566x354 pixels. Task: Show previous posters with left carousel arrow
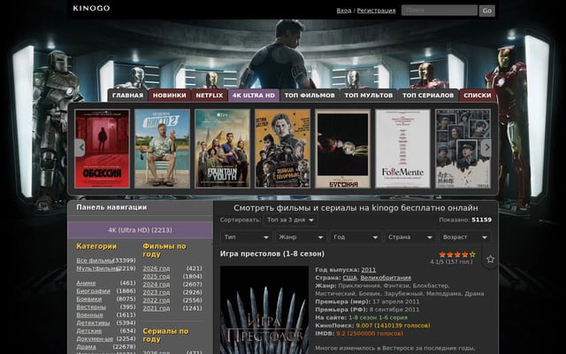[80, 148]
